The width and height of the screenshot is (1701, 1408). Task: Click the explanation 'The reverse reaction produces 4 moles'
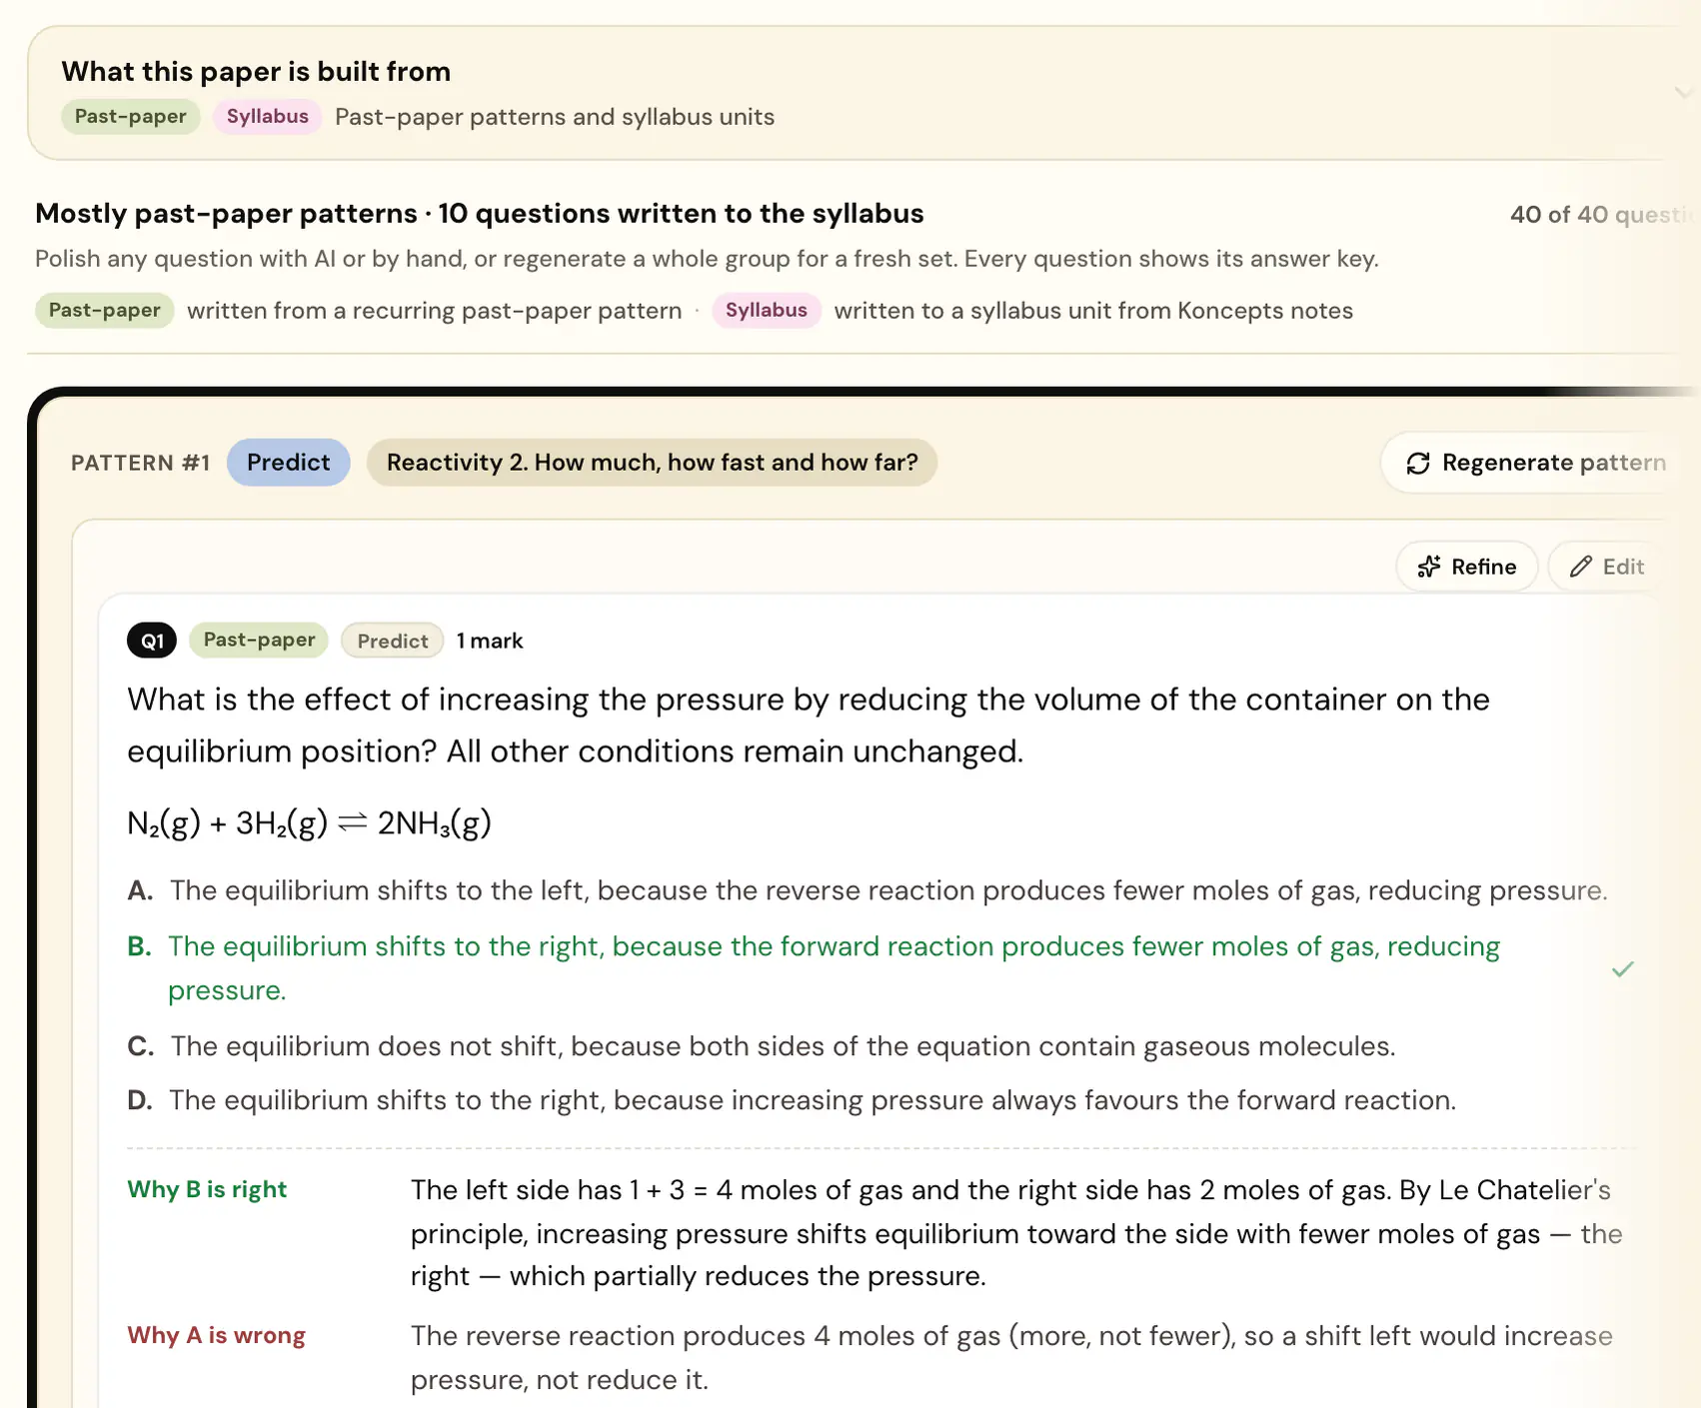pos(1011,1357)
